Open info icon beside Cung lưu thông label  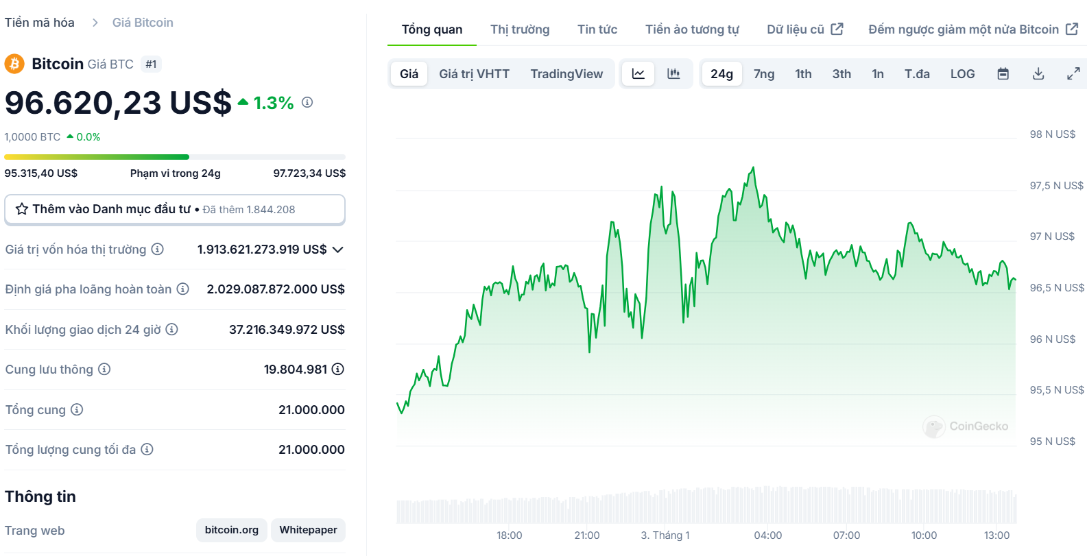click(x=104, y=369)
